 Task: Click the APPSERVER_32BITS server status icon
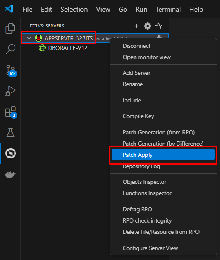tap(38, 38)
